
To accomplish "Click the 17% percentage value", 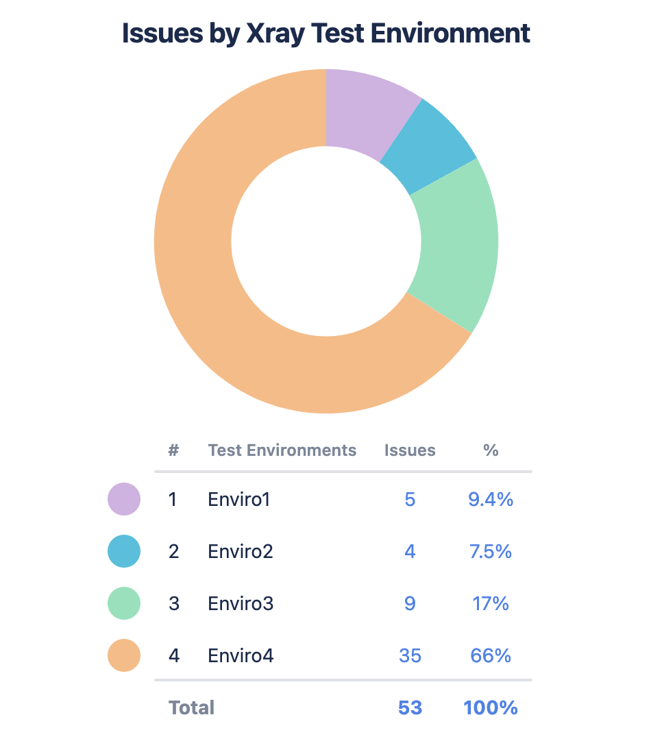I will point(491,603).
